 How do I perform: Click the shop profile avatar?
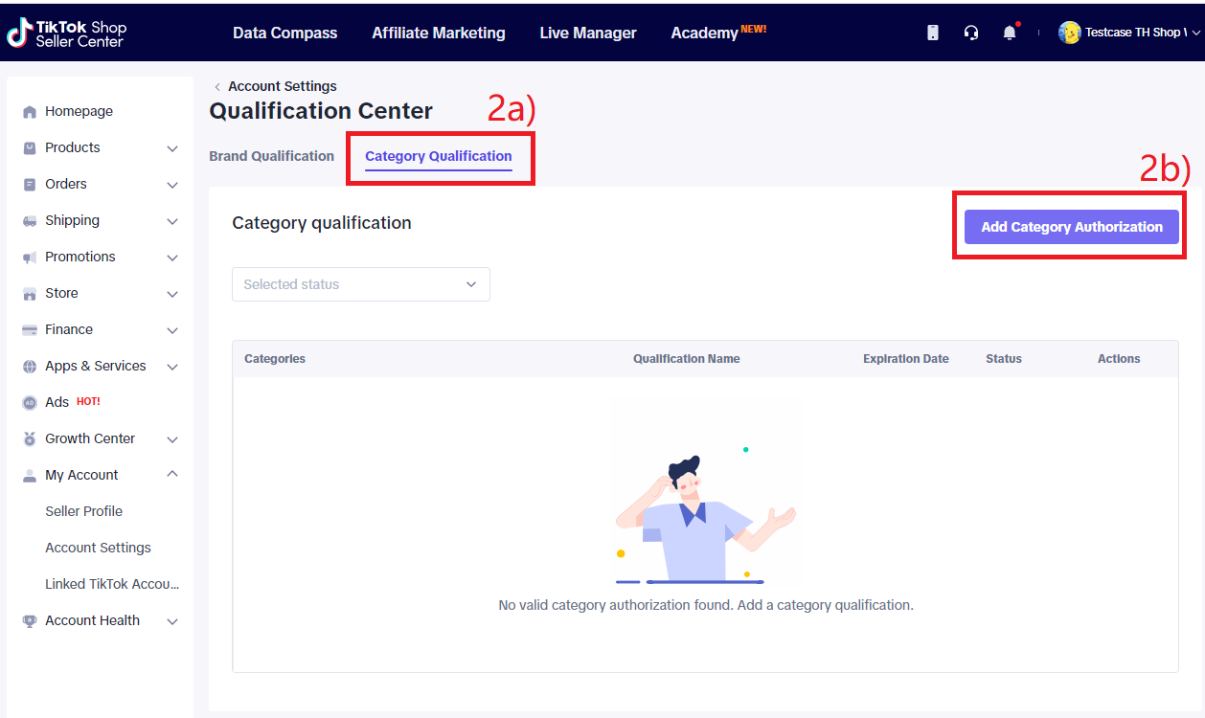(1069, 33)
